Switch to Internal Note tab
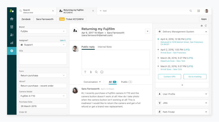The image size is (219, 122). coord(104,47)
